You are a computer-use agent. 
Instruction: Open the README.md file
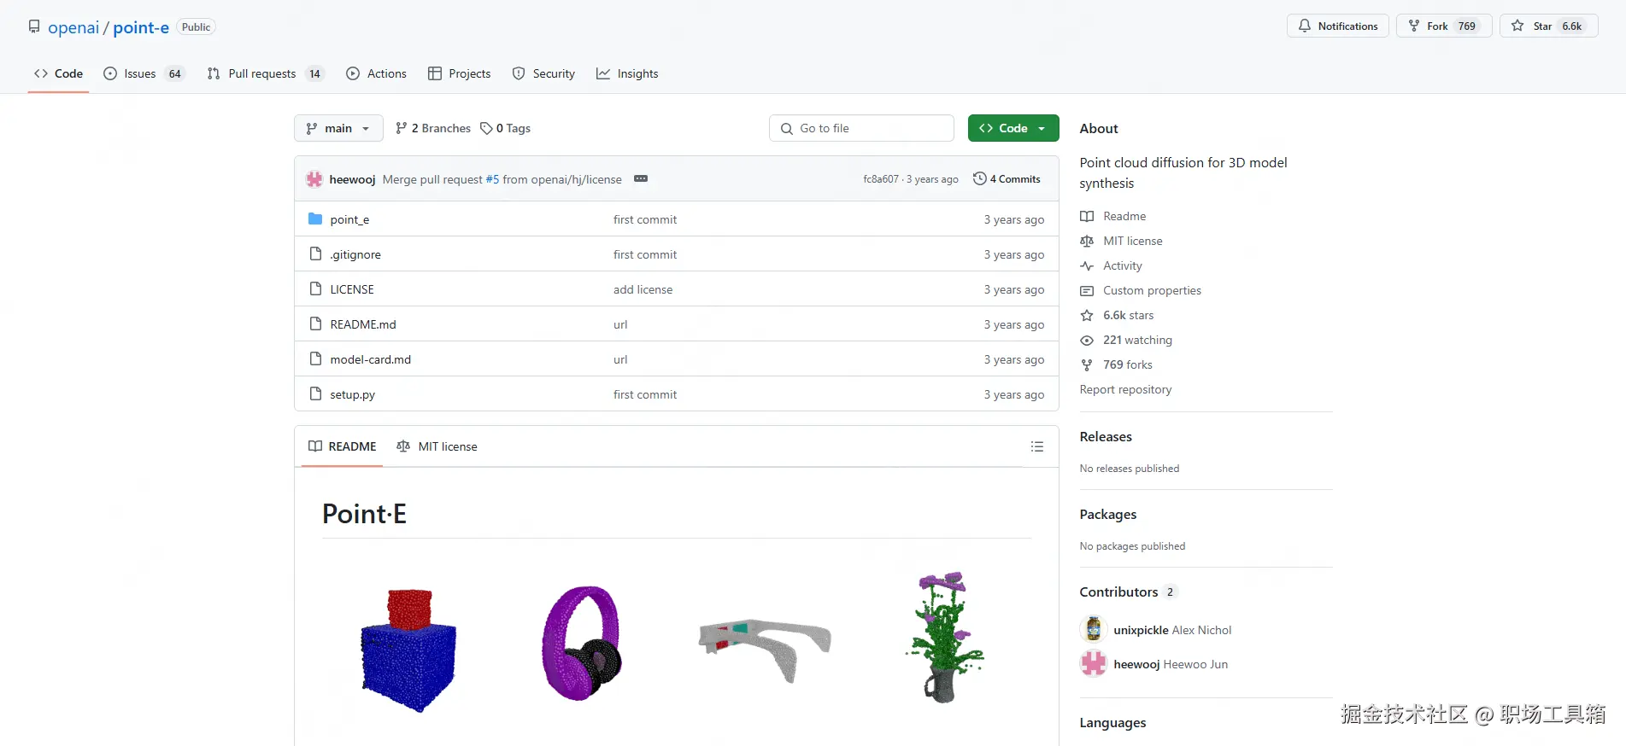pos(363,324)
